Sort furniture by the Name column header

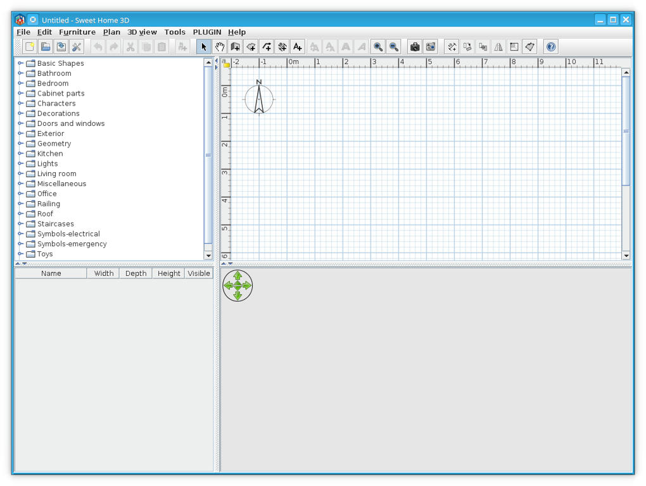tap(51, 273)
